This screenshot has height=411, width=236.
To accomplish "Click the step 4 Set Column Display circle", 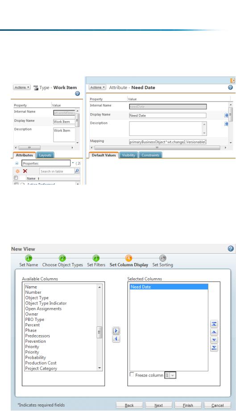I will click(128, 258).
